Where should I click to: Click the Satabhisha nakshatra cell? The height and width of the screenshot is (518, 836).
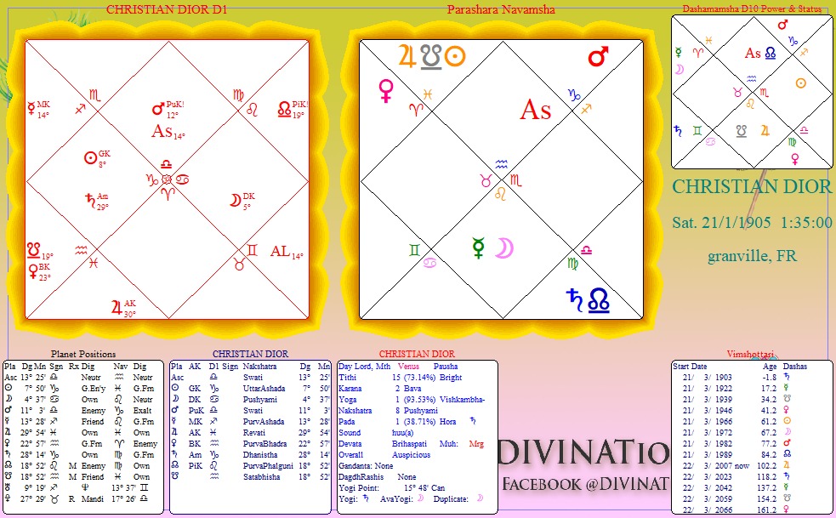[x=261, y=477]
